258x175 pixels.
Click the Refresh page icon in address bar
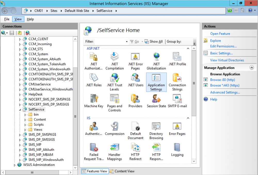(x=230, y=11)
